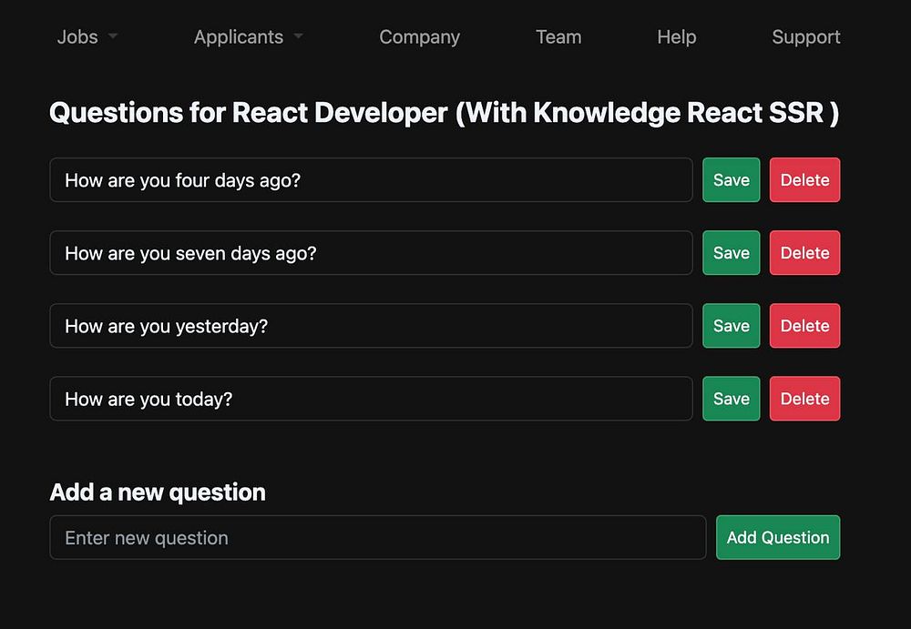Open the Jobs dropdown menu
Screen dimensions: 911x629
pos(87,37)
